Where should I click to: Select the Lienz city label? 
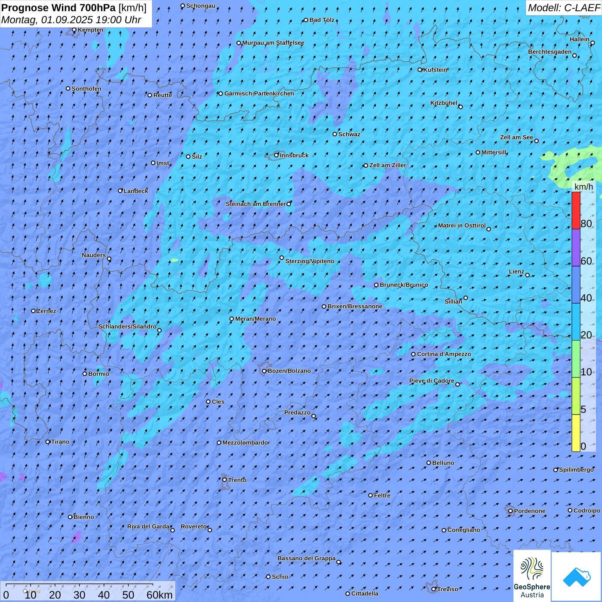[516, 271]
